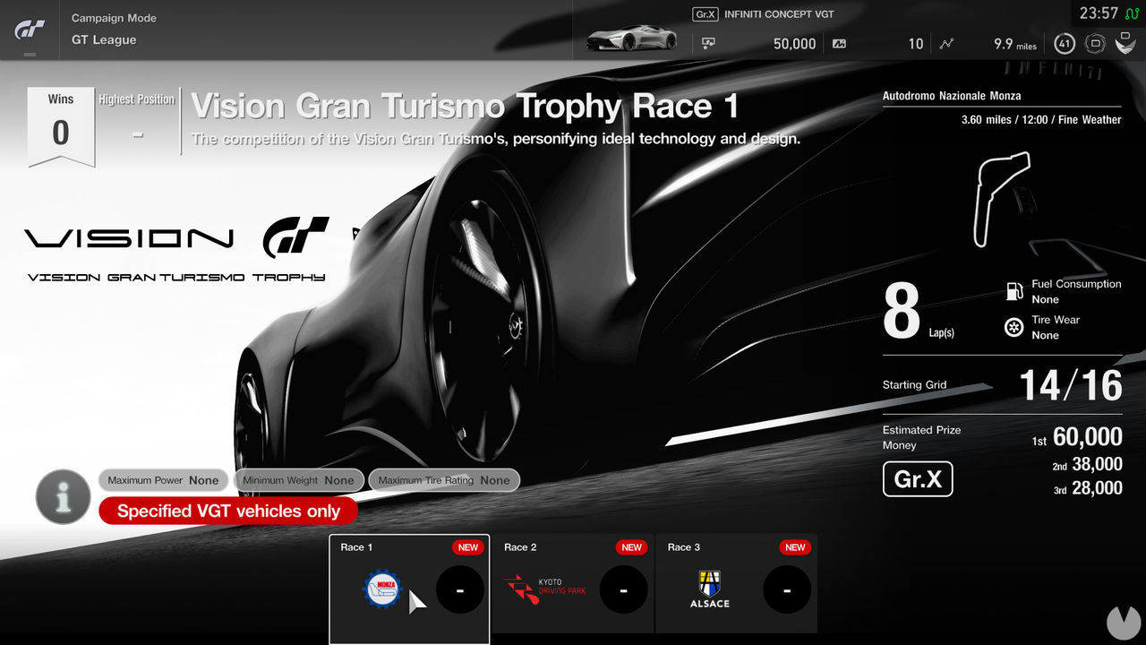Click the INFINITI CONCEPT VGT car name
Image resolution: width=1146 pixels, height=645 pixels.
click(779, 14)
